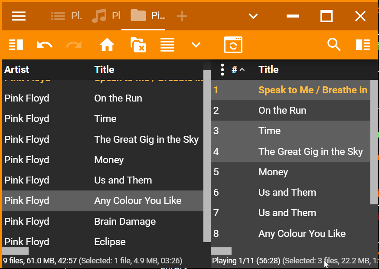The height and width of the screenshot is (269, 379).
Task: Expand the tab list chevron in title bar
Action: 253,16
